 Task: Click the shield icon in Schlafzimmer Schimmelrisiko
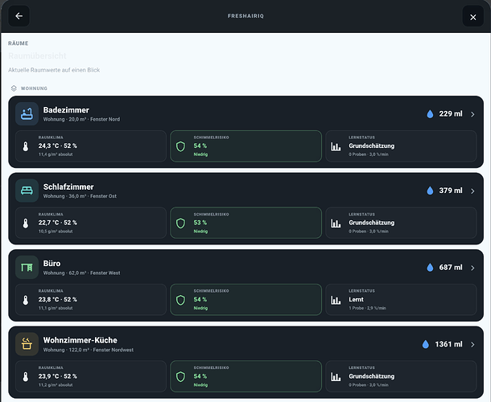(180, 223)
